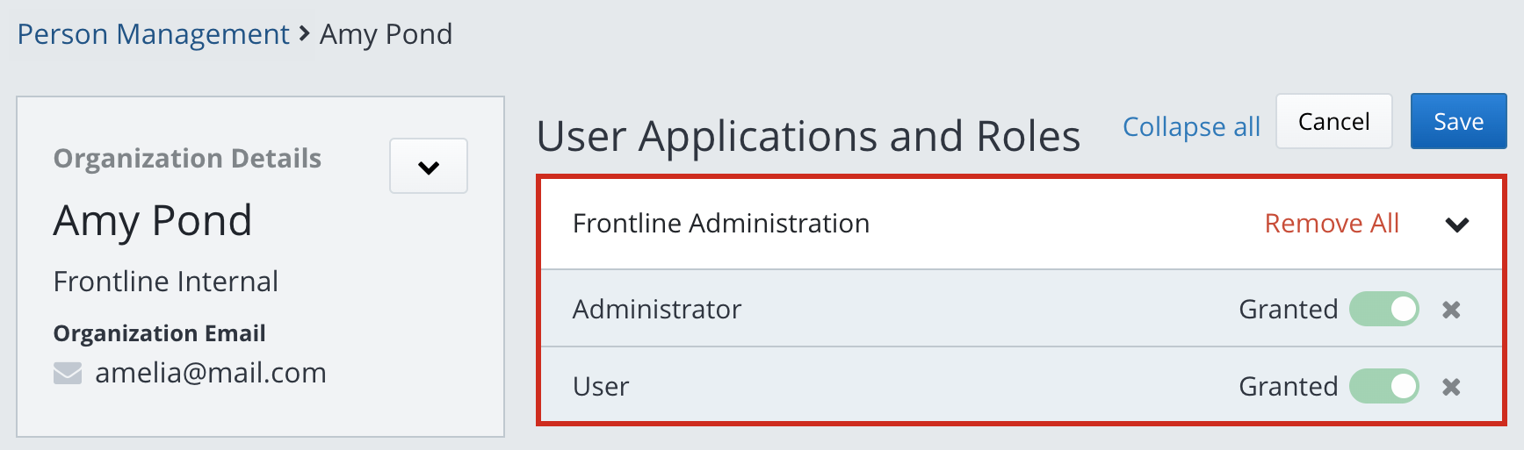Screen dimensions: 1524x450
Task: Toggle the User role granted switch
Action: coord(1383,387)
